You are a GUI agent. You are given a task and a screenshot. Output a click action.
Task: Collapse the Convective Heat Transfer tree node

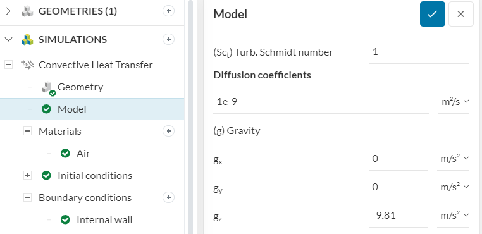(x=9, y=65)
